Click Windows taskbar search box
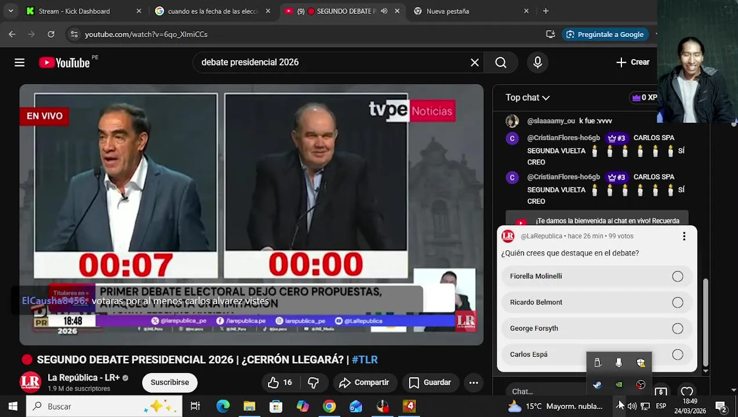The height and width of the screenshot is (417, 738). 104,406
